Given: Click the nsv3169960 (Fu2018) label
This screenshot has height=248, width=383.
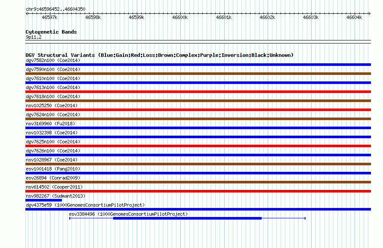Looking at the screenshot, I should [x=50, y=124].
